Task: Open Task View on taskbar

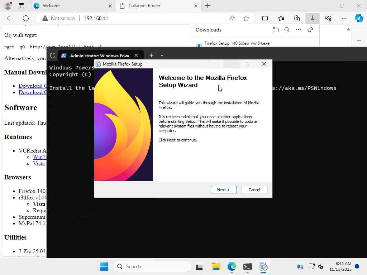Action: [199, 266]
